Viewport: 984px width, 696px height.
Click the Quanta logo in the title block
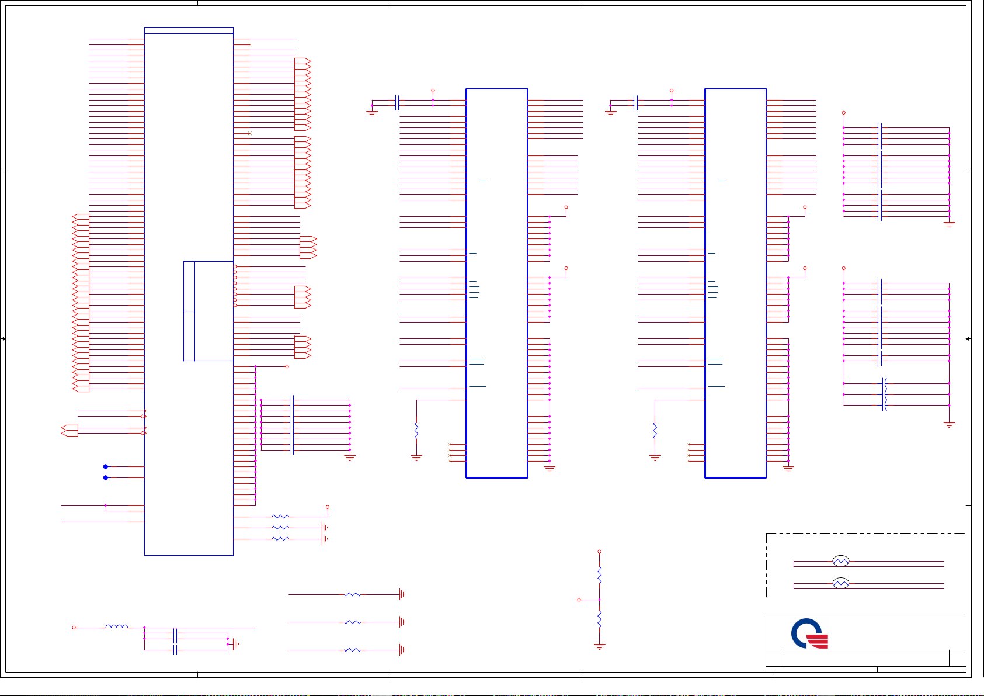[x=809, y=634]
